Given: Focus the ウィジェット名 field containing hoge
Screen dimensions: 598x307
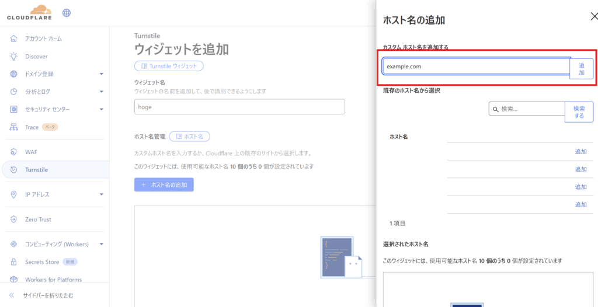Looking at the screenshot, I should (239, 107).
